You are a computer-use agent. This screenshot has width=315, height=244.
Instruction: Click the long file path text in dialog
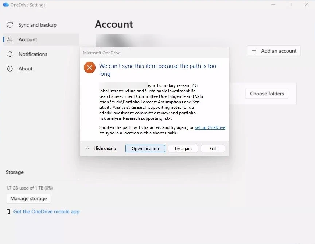[151, 102]
